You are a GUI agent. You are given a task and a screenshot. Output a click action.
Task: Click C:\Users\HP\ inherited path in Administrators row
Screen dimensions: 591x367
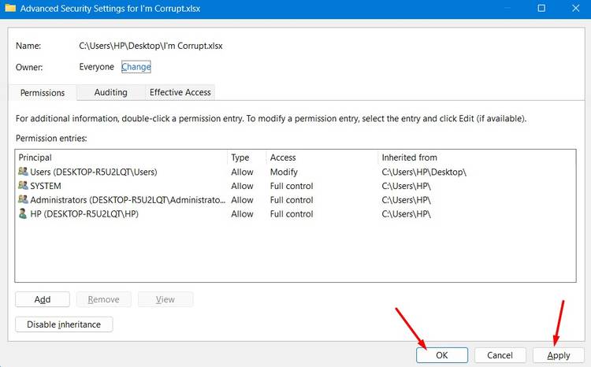pos(406,200)
